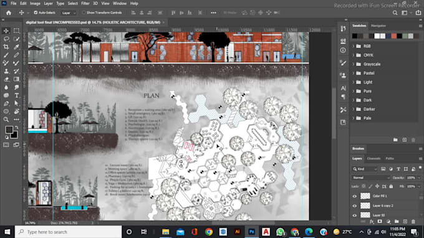Select the Color Fill 1 layer thumbnail

(x=365, y=196)
